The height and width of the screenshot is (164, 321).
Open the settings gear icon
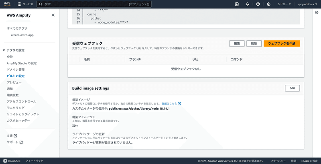pyautogui.click(x=268, y=4)
